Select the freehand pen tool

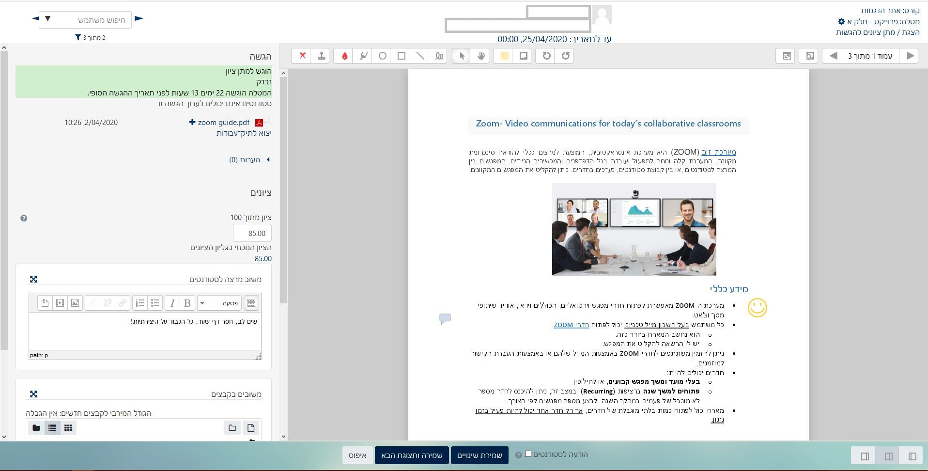pyautogui.click(x=439, y=56)
